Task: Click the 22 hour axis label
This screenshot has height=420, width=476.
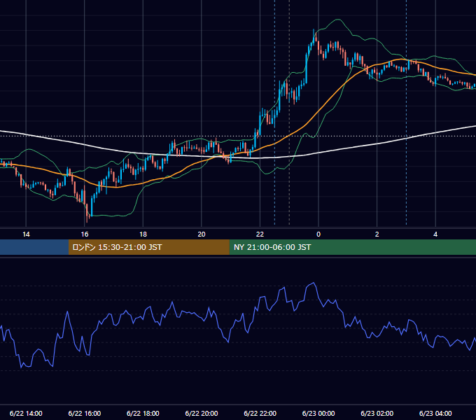Action: 260,234
